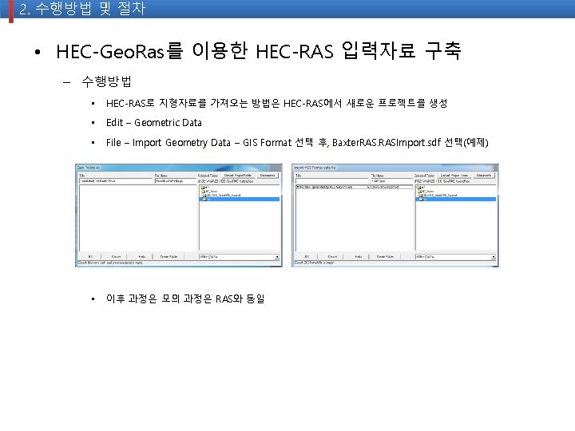Select the highlighted folder in Import dialog tree
The image size is (575, 431).
[x=455, y=200]
